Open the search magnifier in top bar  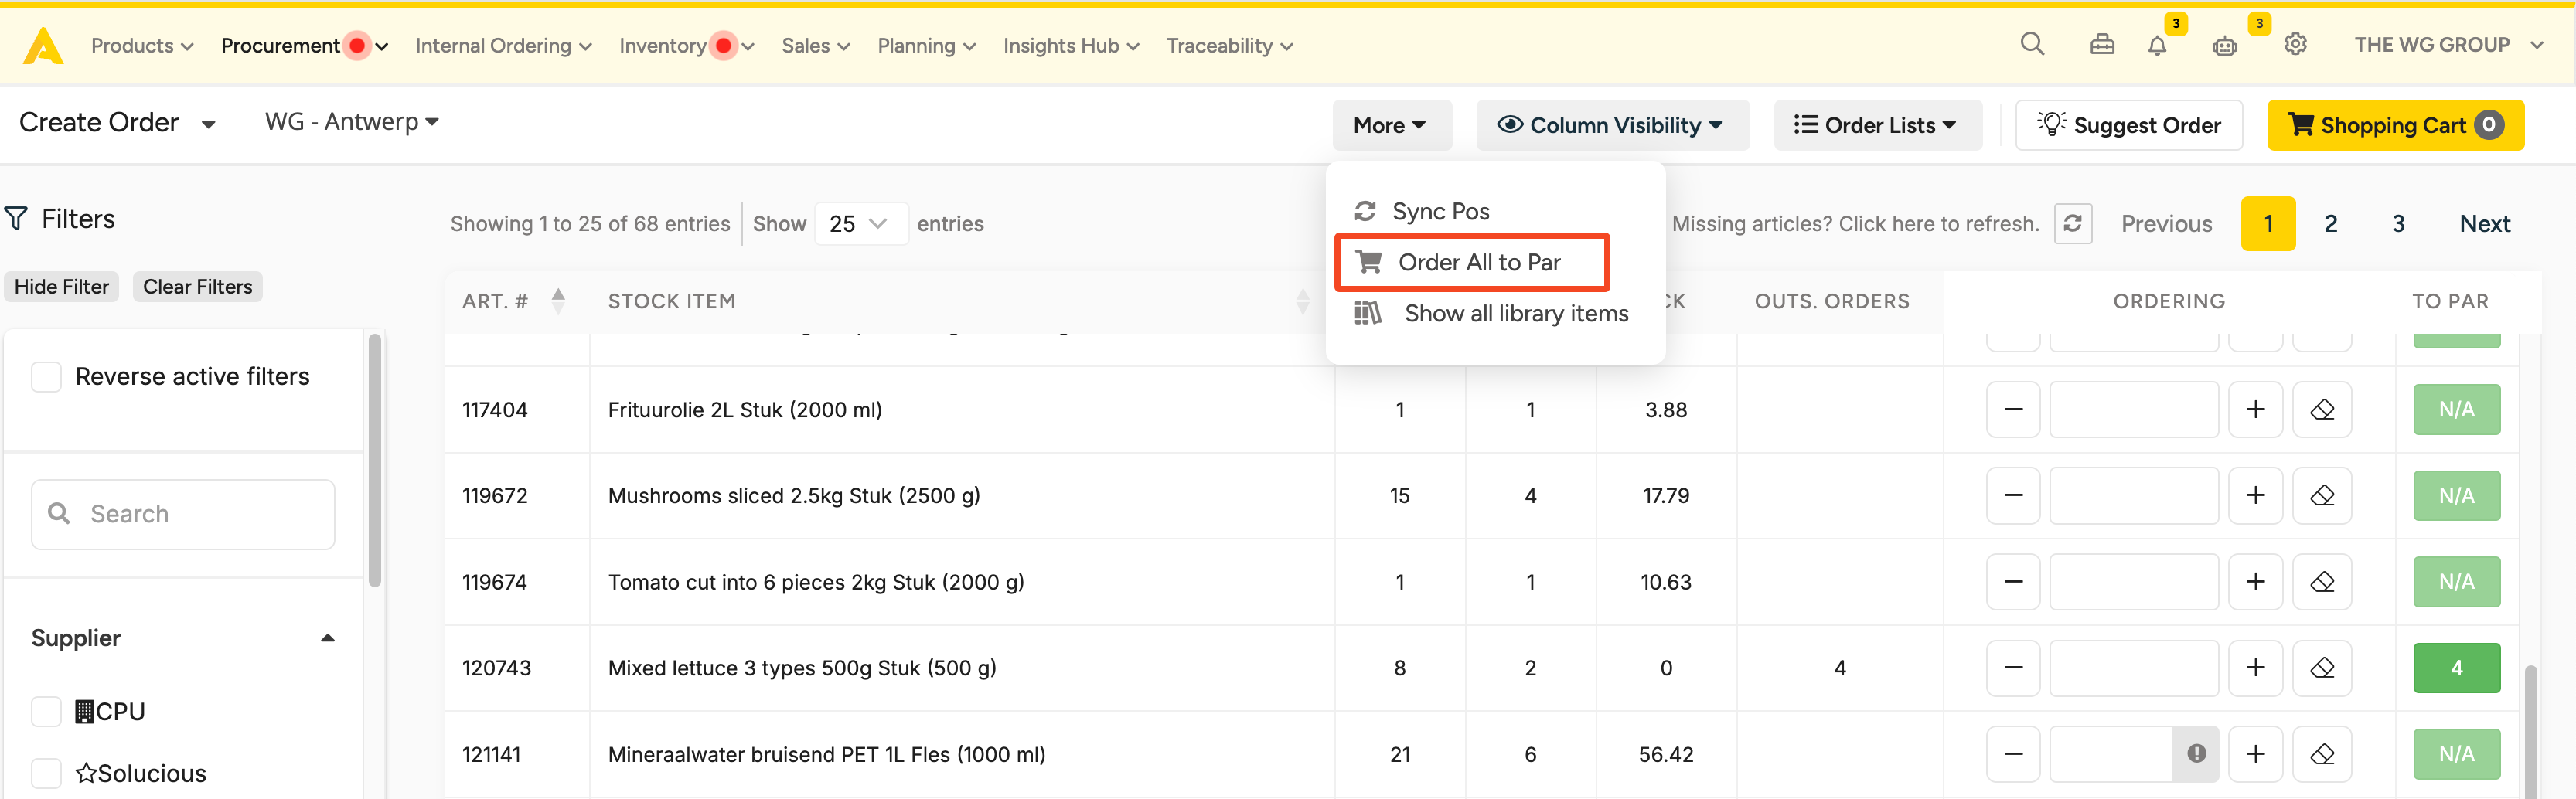coord(2031,44)
